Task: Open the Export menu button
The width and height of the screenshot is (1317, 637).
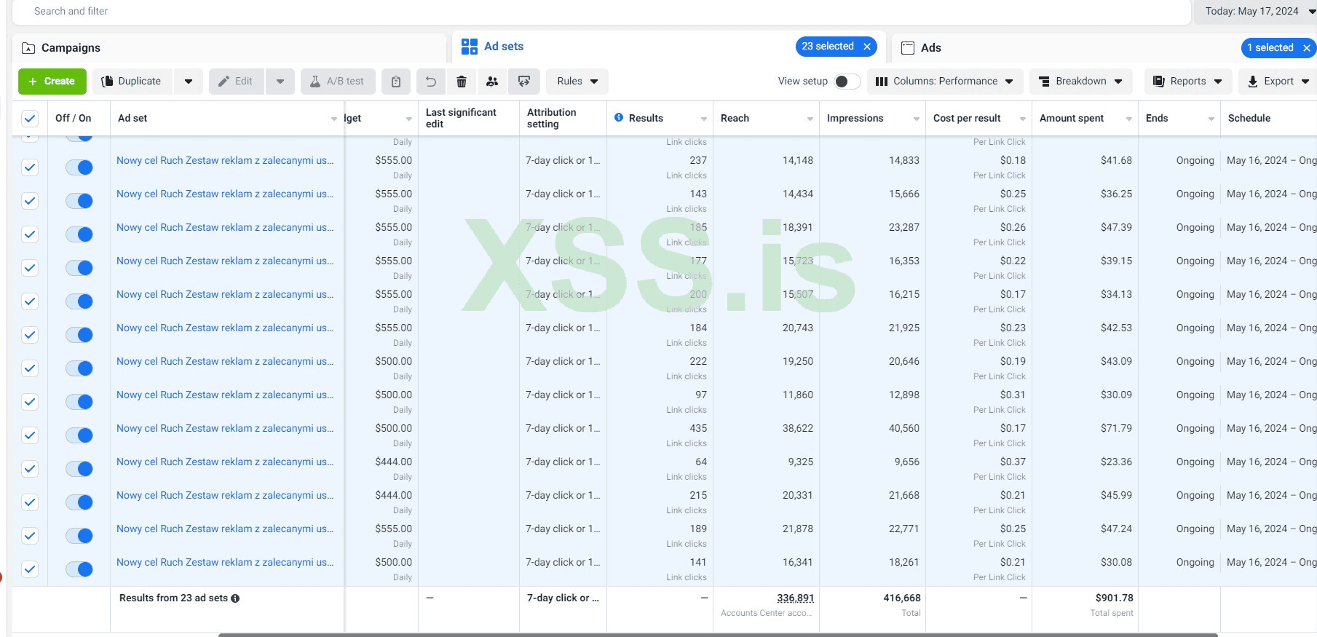Action: pos(1278,82)
